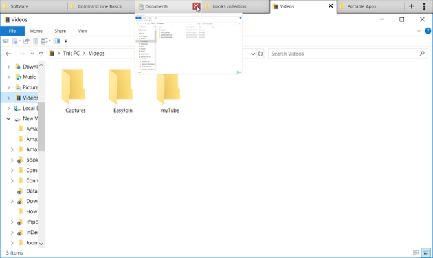This screenshot has width=433, height=258.
Task: Go up one level with the up arrow
Action: point(41,54)
